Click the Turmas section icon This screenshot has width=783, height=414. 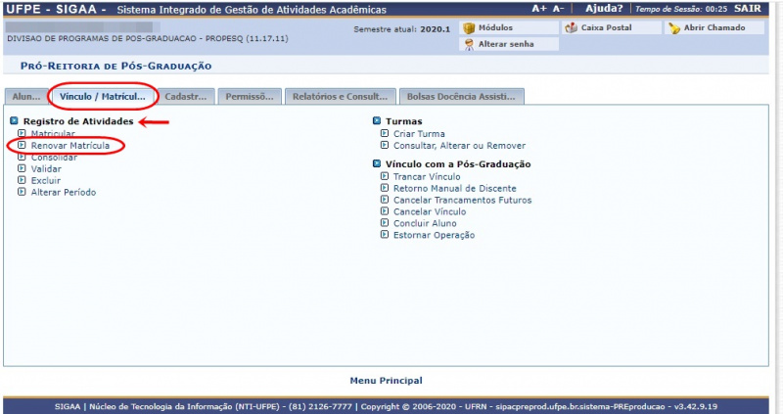[x=377, y=120]
